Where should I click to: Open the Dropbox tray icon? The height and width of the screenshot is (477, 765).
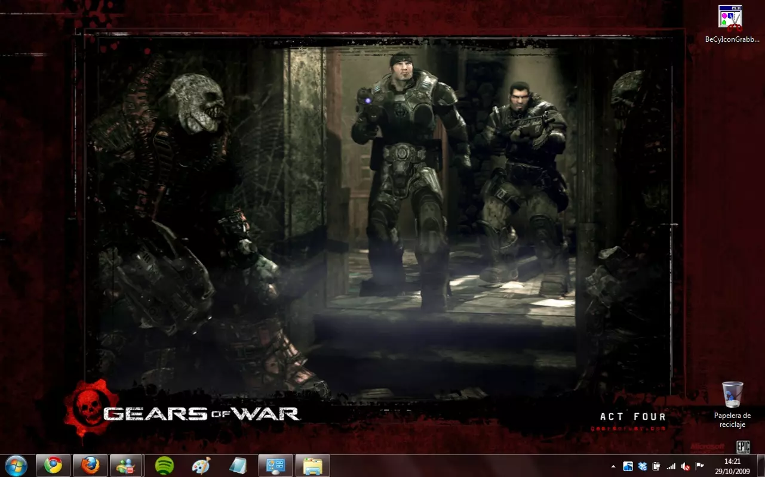[x=642, y=466]
